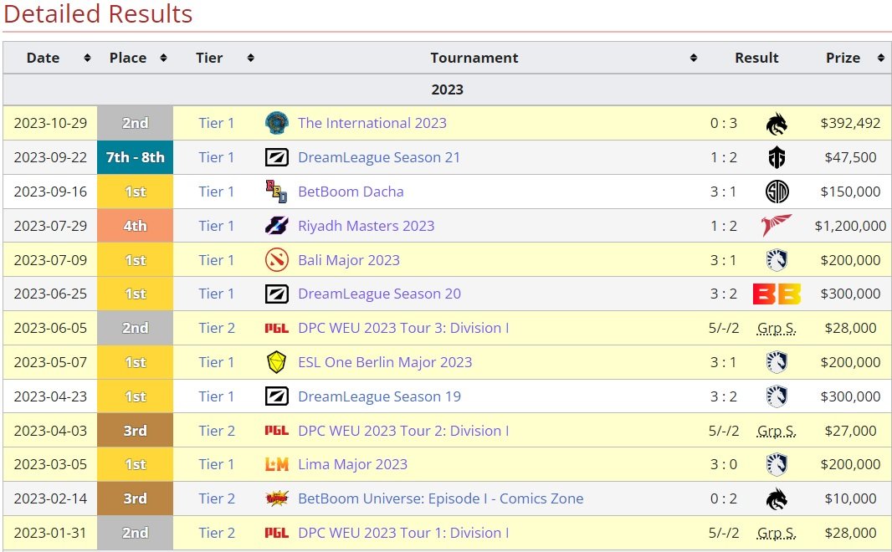Click Tier 1 link in The International row
The height and width of the screenshot is (552, 892).
[x=216, y=123]
